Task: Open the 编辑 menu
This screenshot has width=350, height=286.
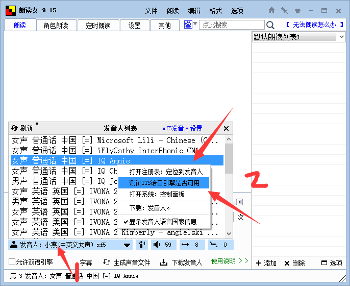Action: pos(194,11)
